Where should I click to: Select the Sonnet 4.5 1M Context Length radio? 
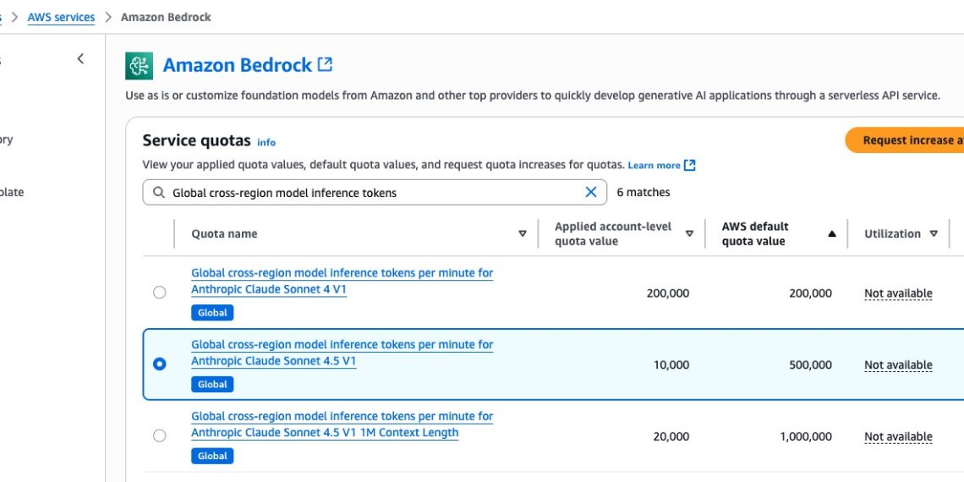pyautogui.click(x=159, y=435)
